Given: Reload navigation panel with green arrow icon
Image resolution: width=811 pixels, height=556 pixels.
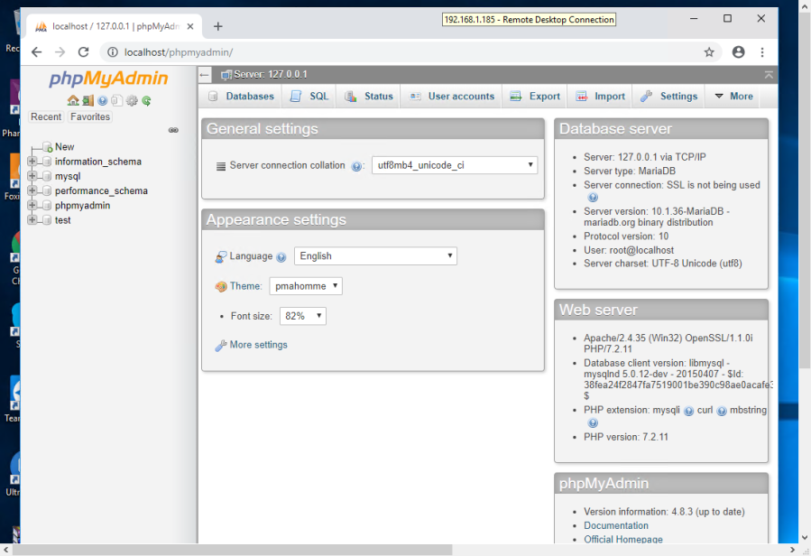Looking at the screenshot, I should pos(146,100).
